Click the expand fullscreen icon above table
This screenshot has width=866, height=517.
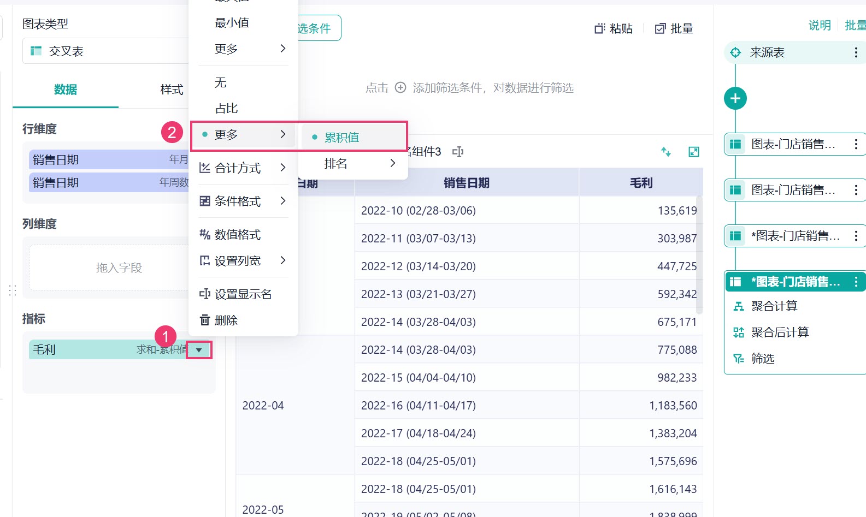point(694,152)
